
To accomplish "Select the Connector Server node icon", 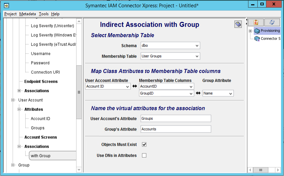I will point(257,39).
